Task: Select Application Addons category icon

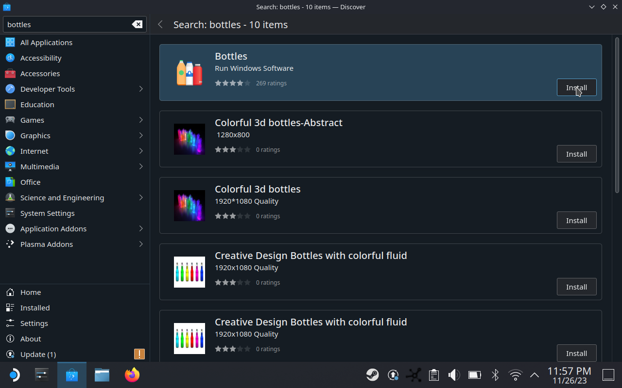Action: 10,228
